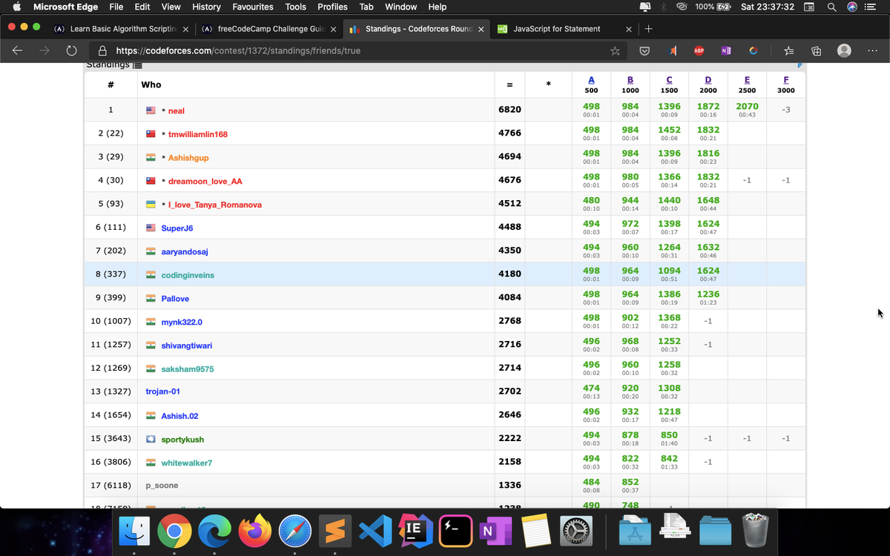Open Siri from the menu bar
This screenshot has width=890, height=556.
852,7
